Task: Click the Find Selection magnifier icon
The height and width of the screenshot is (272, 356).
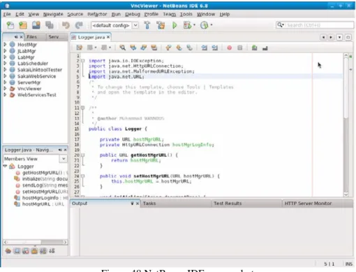Action: pos(122,48)
